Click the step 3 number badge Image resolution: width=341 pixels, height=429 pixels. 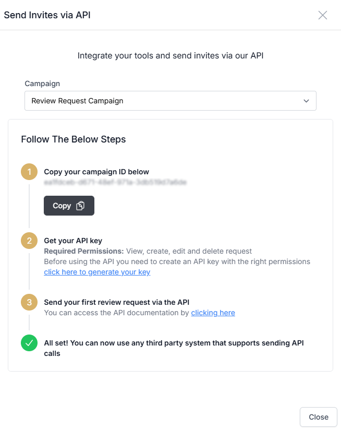[x=29, y=302]
